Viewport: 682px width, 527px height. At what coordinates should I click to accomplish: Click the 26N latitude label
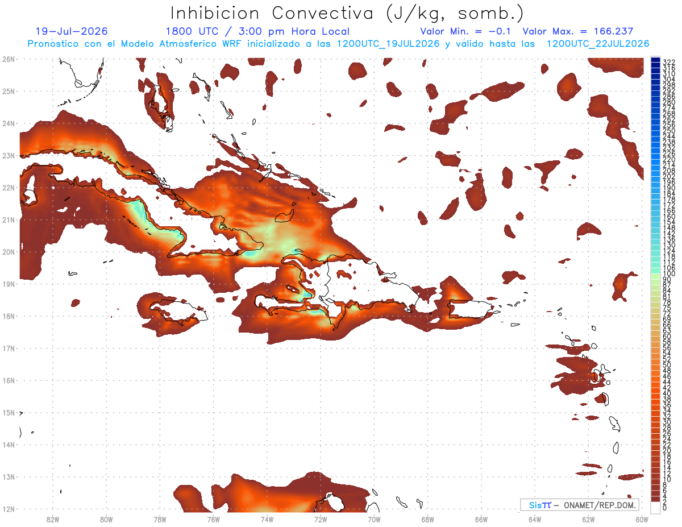(x=9, y=59)
